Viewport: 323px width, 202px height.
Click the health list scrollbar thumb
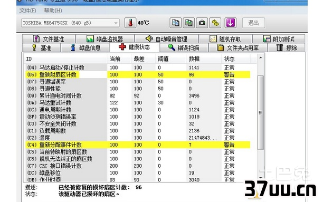(x=260, y=113)
